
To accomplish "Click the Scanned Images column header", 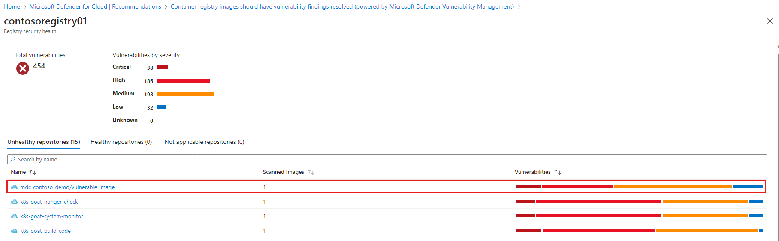I will (x=284, y=172).
